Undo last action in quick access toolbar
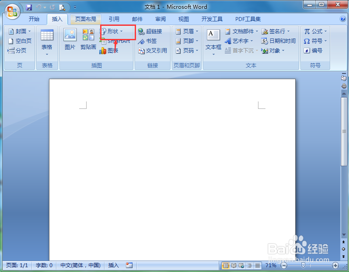The width and height of the screenshot is (349, 272). [38, 7]
